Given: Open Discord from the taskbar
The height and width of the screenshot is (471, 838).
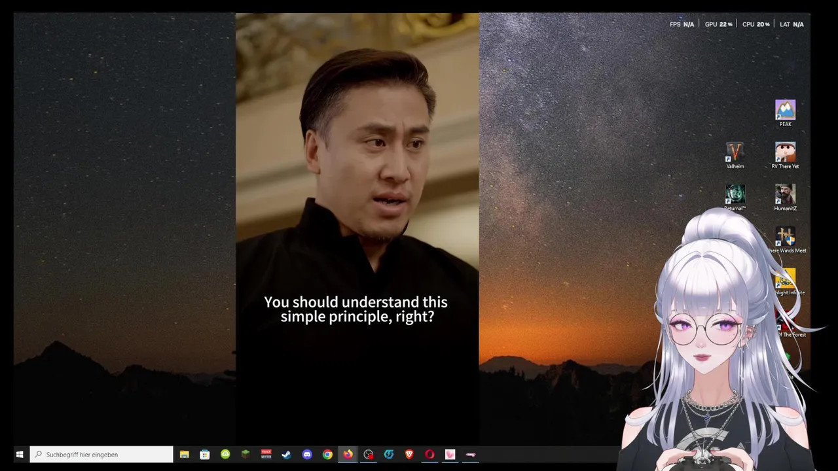Looking at the screenshot, I should pyautogui.click(x=307, y=454).
